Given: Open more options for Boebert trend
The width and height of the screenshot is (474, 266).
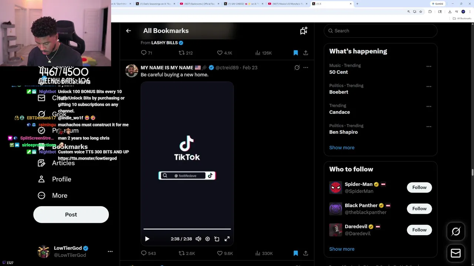Looking at the screenshot, I should (429, 86).
